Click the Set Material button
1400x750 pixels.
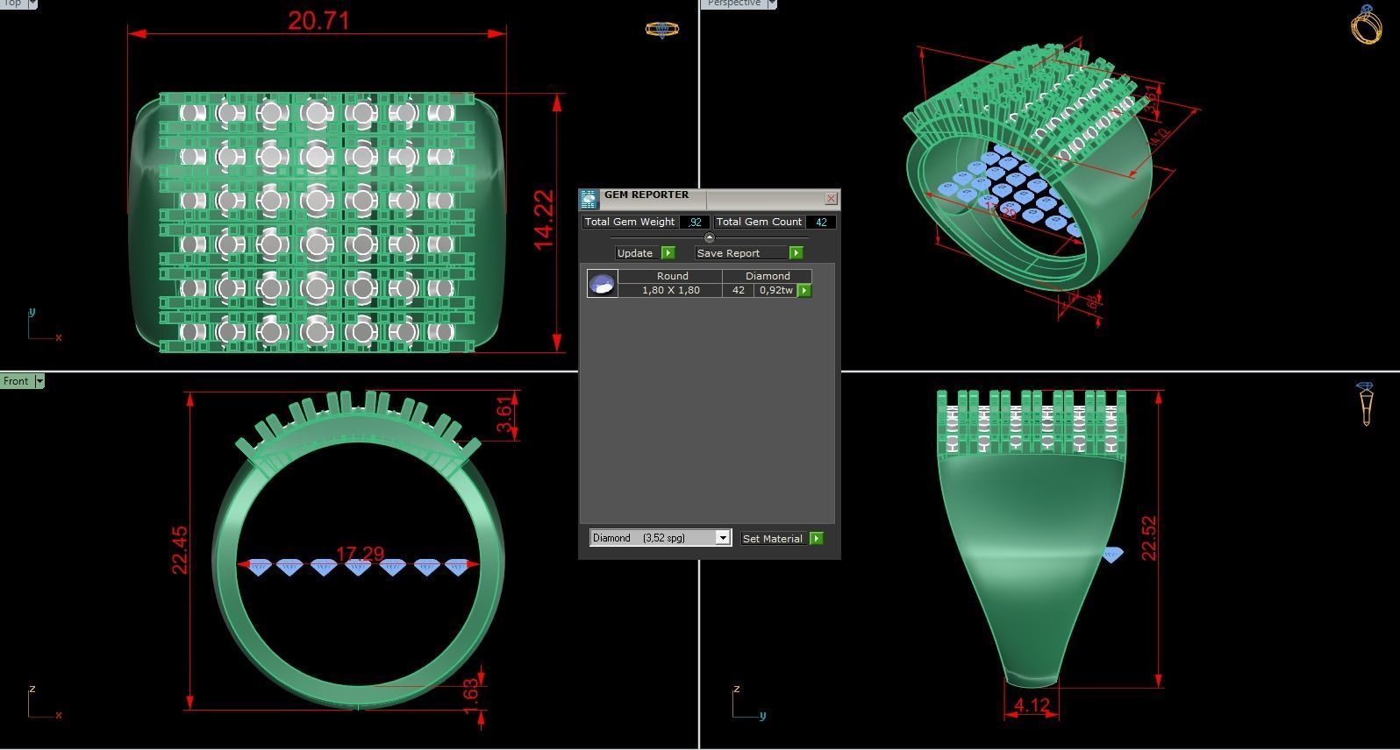775,539
